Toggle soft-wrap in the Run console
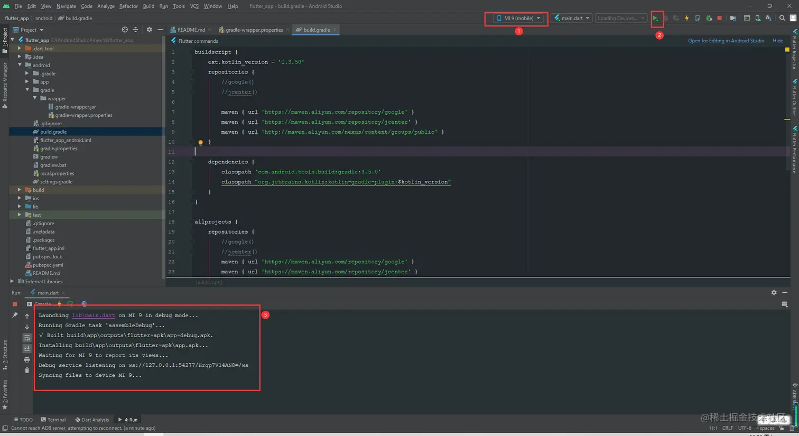 (x=27, y=338)
